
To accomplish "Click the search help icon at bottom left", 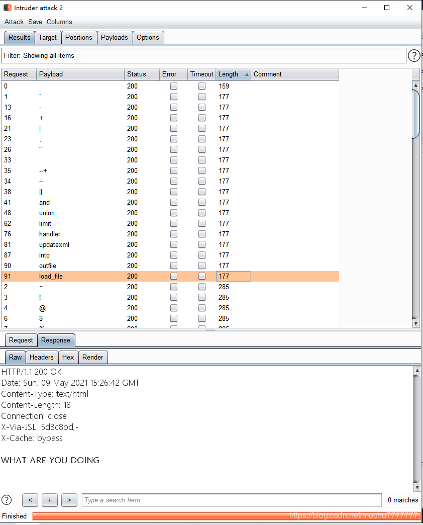I will coord(7,500).
